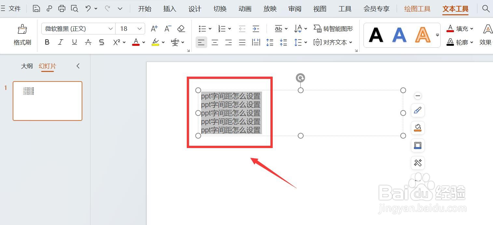Click the fill bucket icon in floating panel
The height and width of the screenshot is (225, 493).
[418, 128]
